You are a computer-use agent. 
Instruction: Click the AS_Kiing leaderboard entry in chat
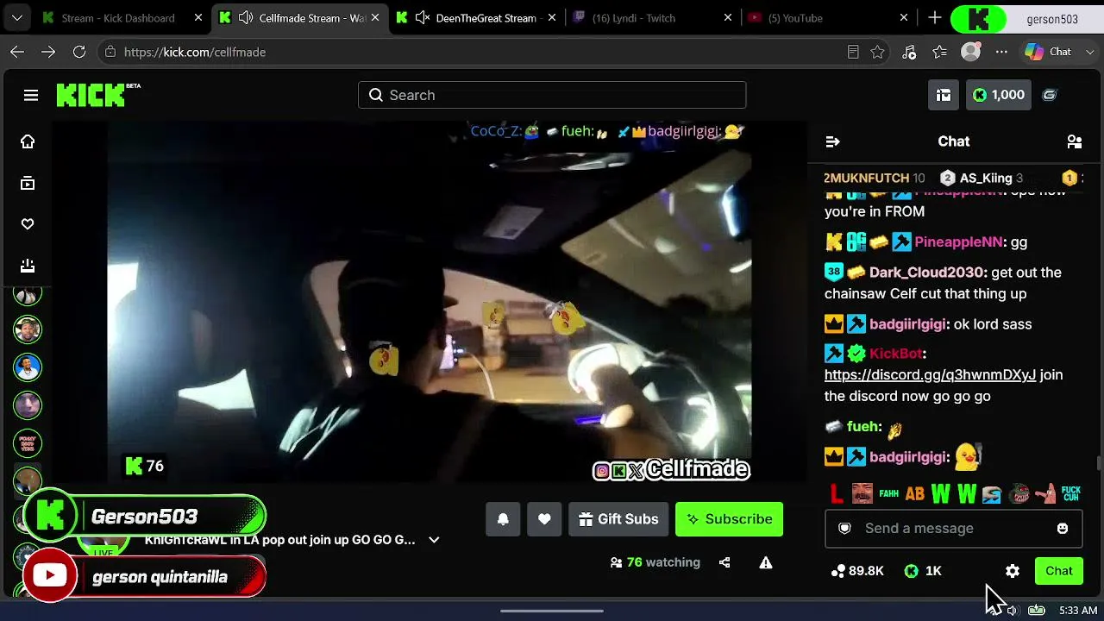click(x=982, y=179)
